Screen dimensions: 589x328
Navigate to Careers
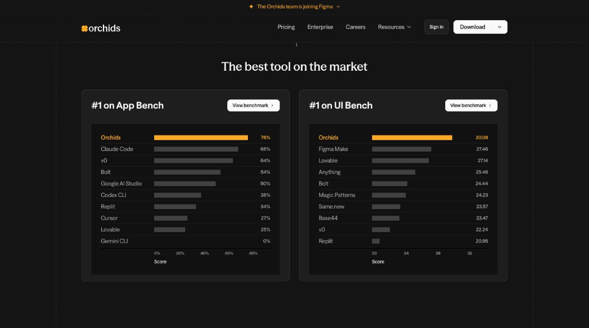[355, 27]
